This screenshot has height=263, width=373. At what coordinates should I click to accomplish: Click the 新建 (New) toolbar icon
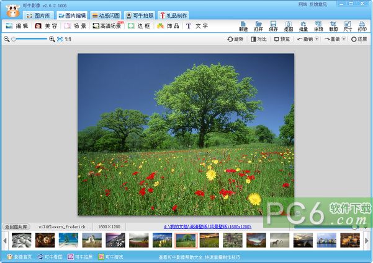pyautogui.click(x=244, y=25)
